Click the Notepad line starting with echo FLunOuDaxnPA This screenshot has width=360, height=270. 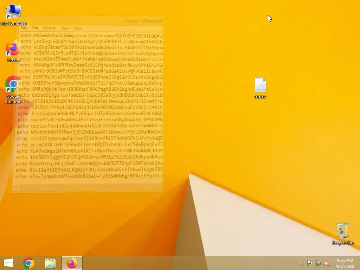pos(90,114)
